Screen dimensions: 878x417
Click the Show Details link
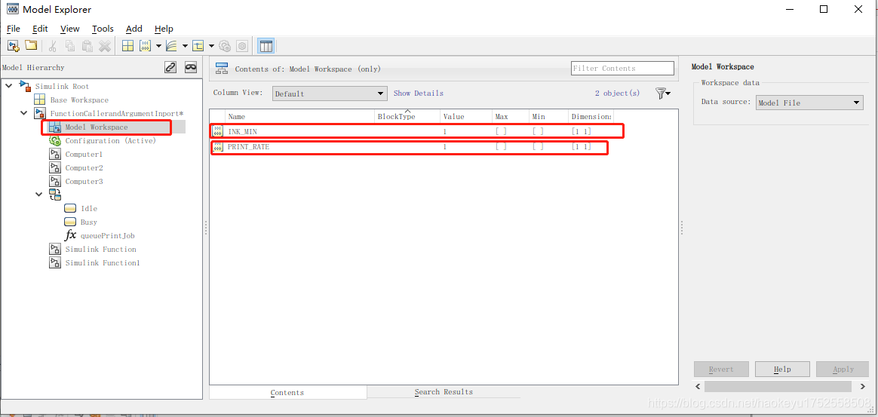coord(419,94)
